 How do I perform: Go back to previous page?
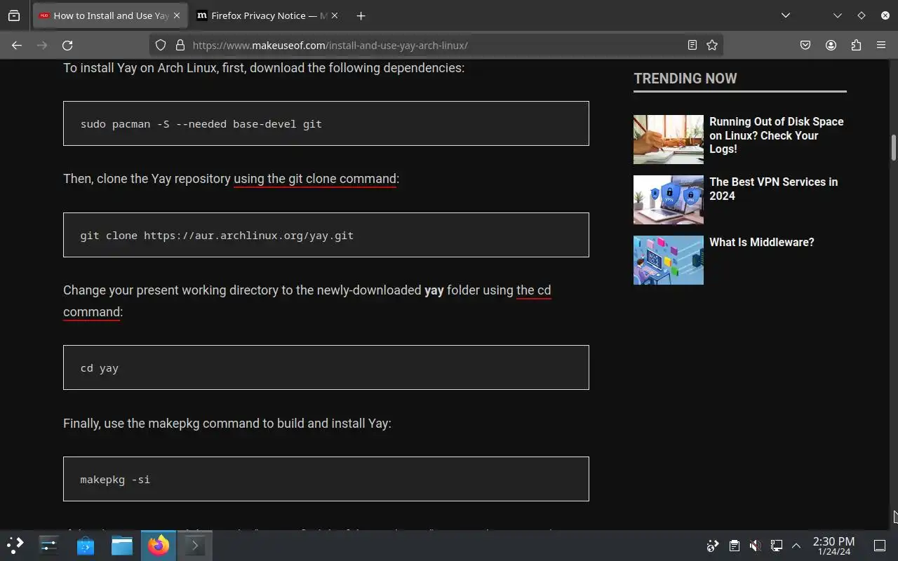point(17,45)
